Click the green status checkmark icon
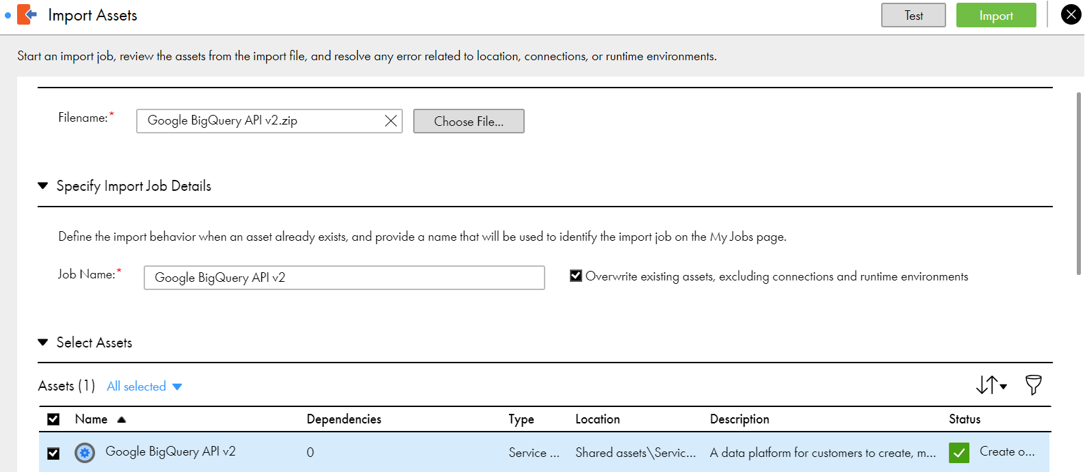 coord(959,453)
